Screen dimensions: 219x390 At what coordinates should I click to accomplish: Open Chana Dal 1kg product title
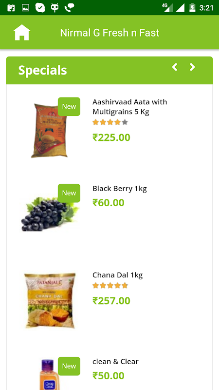pos(118,275)
